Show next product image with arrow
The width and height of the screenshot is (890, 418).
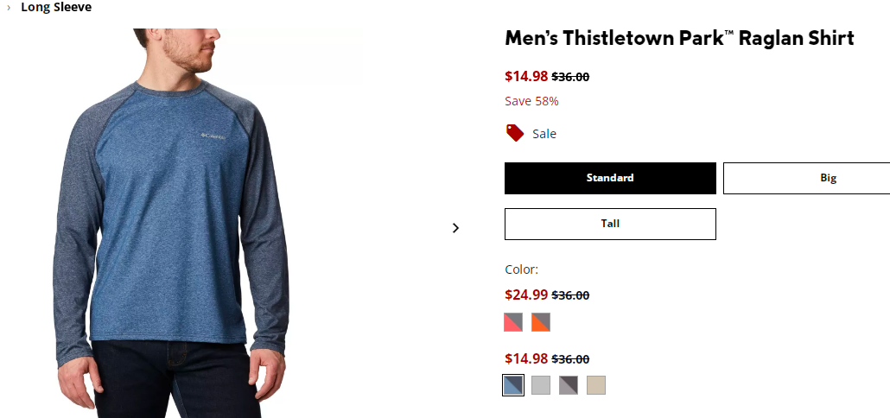pyautogui.click(x=455, y=228)
